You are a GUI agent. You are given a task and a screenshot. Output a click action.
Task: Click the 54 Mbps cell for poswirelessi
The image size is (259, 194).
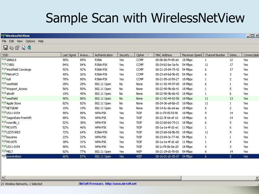187,156
